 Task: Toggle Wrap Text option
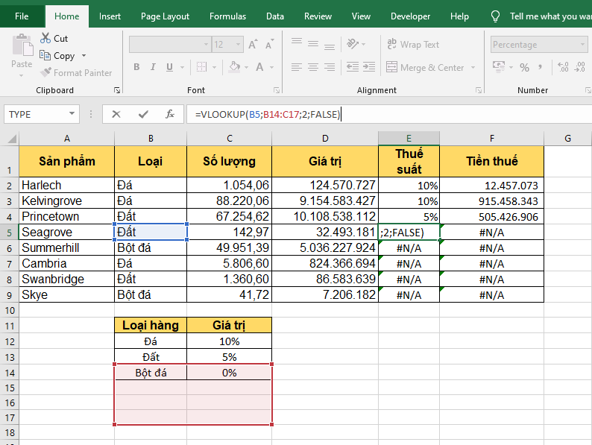[x=412, y=45]
